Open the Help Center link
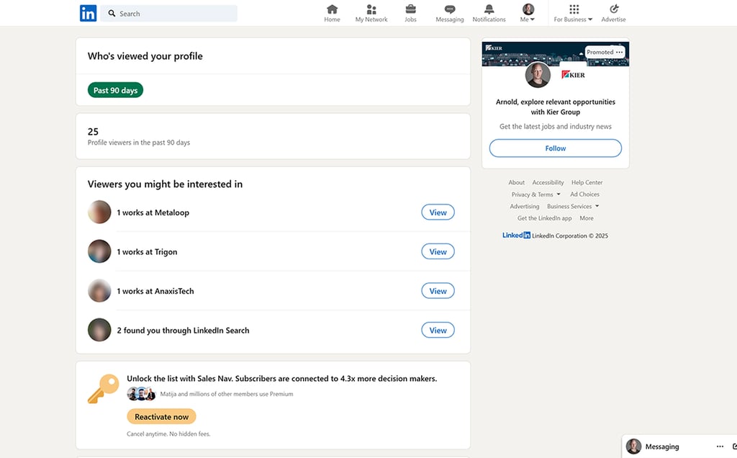 click(x=587, y=183)
